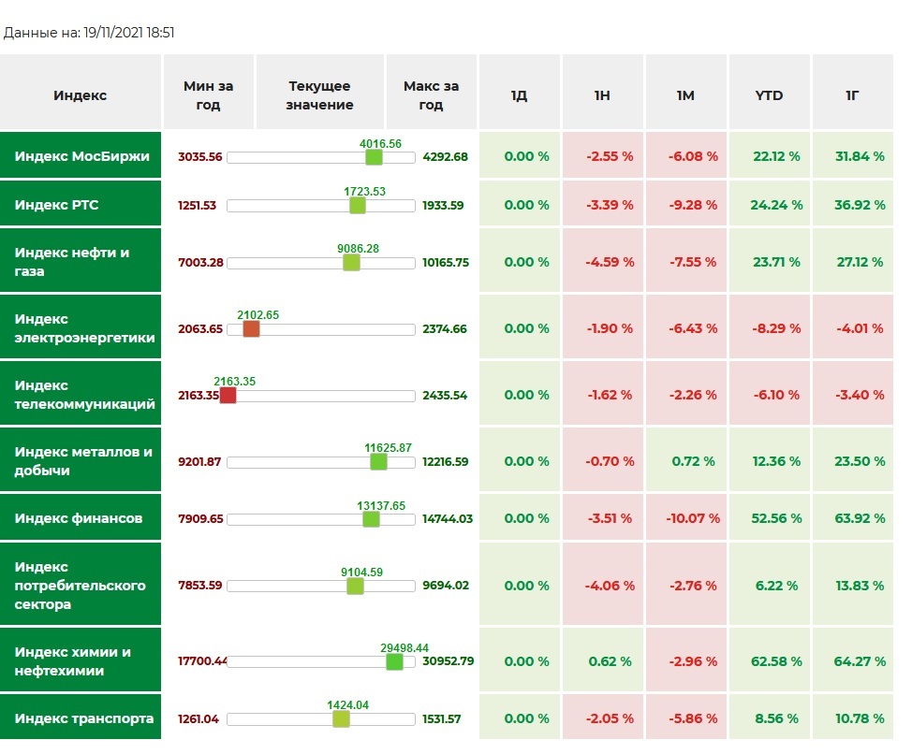Click the Индекс финансов label

coord(79,518)
